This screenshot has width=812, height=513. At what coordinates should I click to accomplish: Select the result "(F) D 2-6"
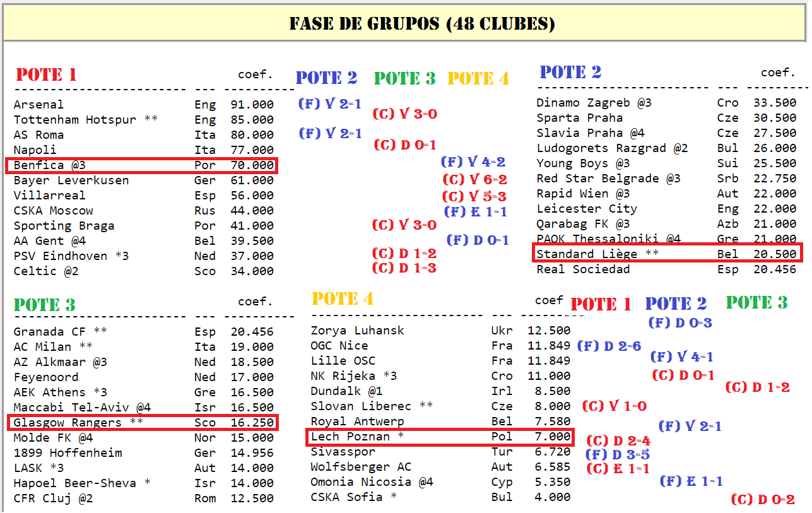(609, 346)
